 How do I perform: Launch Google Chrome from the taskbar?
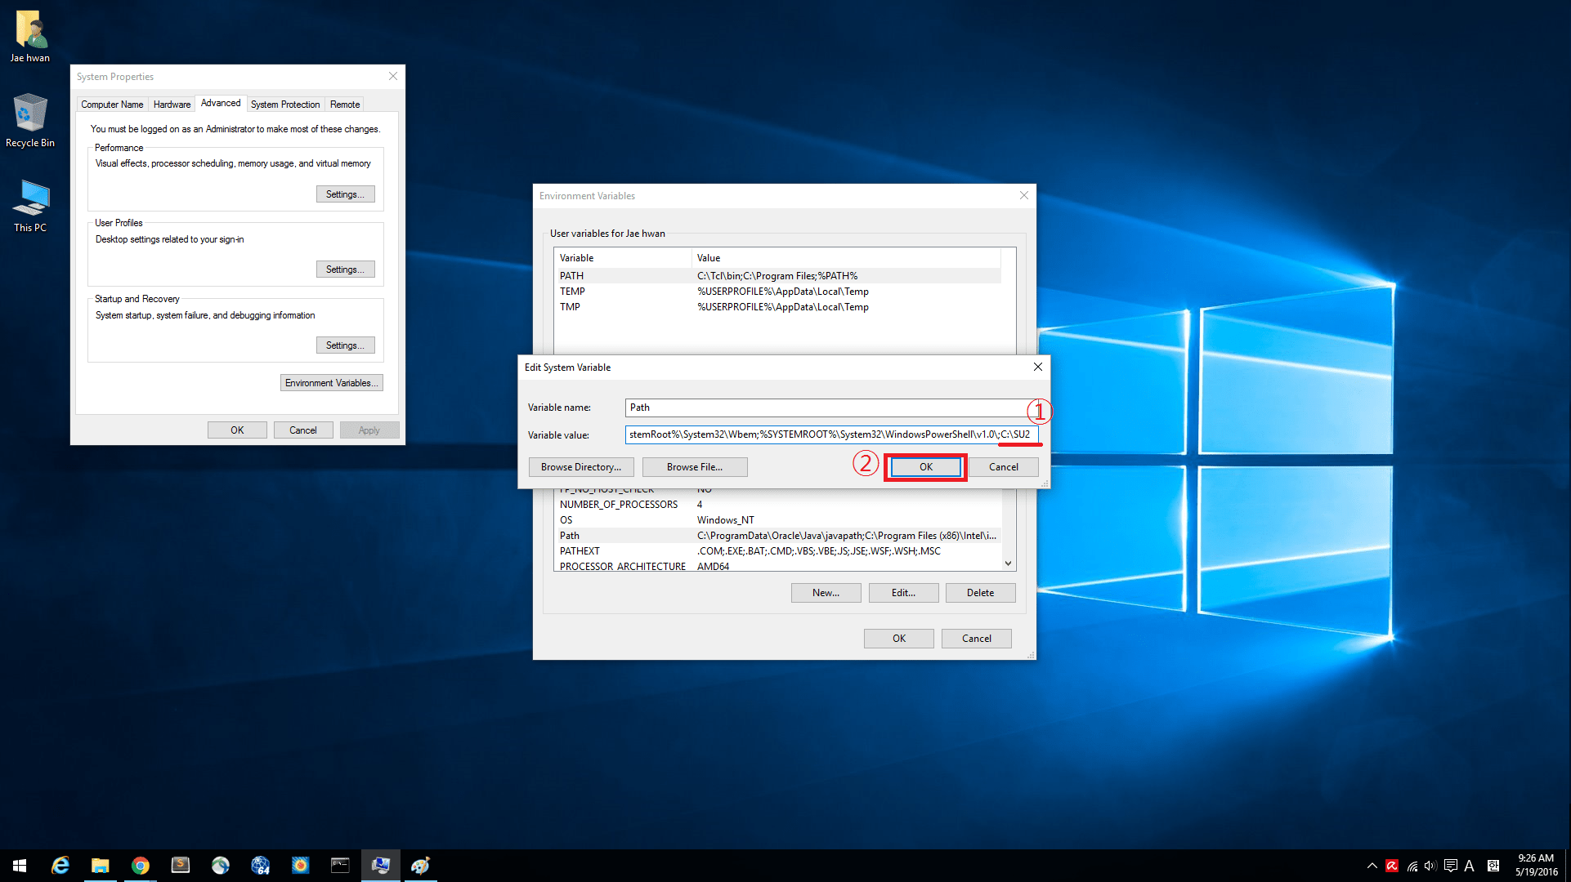pyautogui.click(x=141, y=866)
